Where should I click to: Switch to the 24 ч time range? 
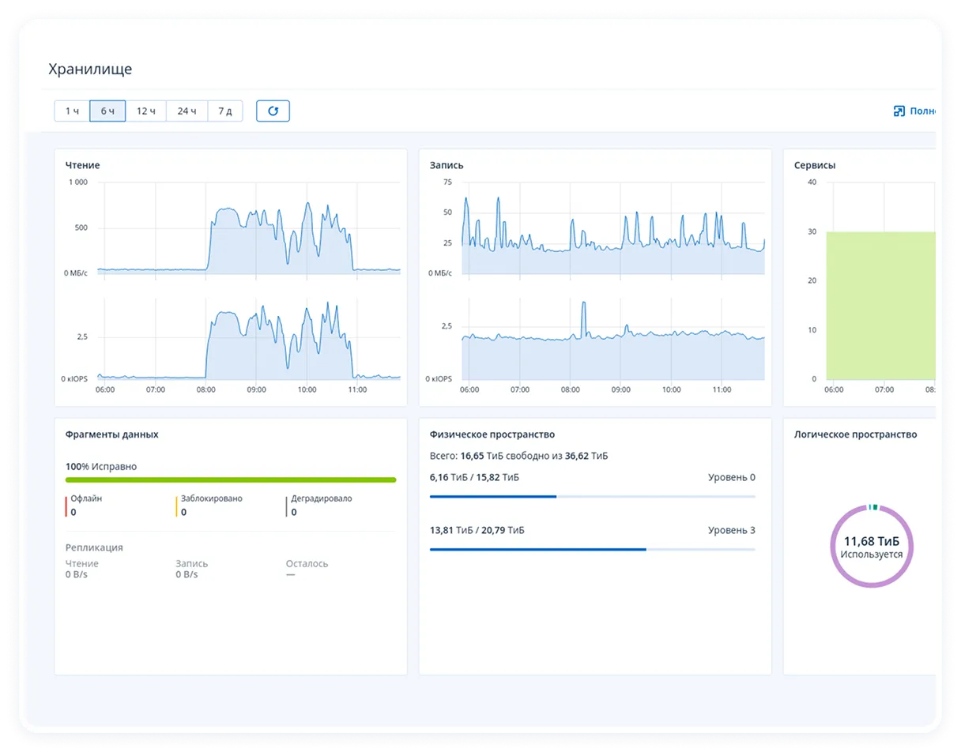[x=187, y=111]
